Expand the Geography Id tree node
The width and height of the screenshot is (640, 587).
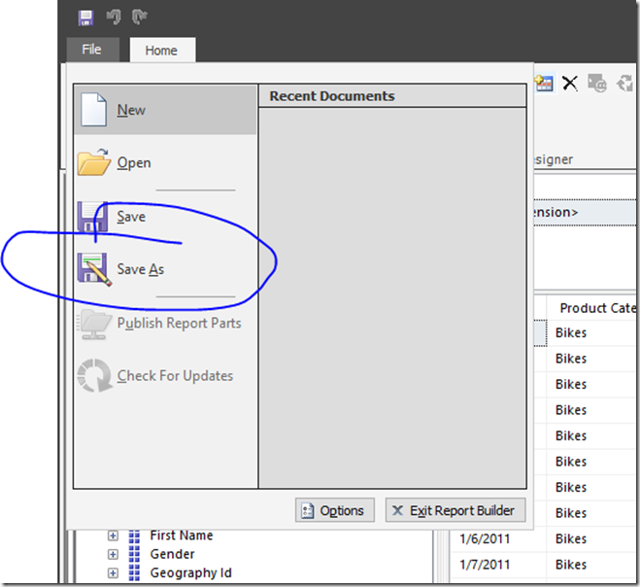pyautogui.click(x=113, y=572)
